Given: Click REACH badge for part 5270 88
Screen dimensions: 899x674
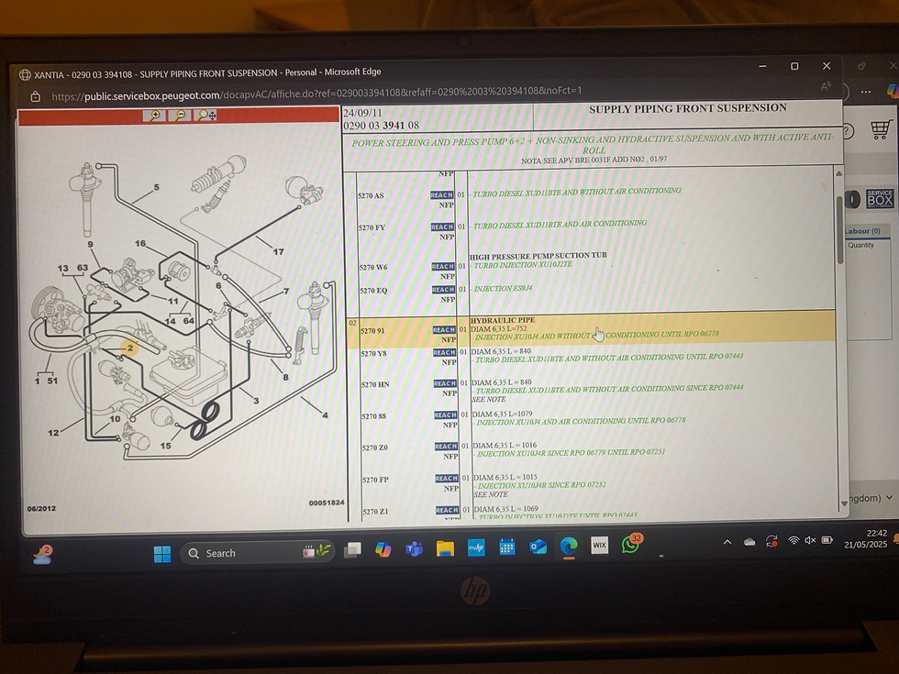Looking at the screenshot, I should coord(446,414).
